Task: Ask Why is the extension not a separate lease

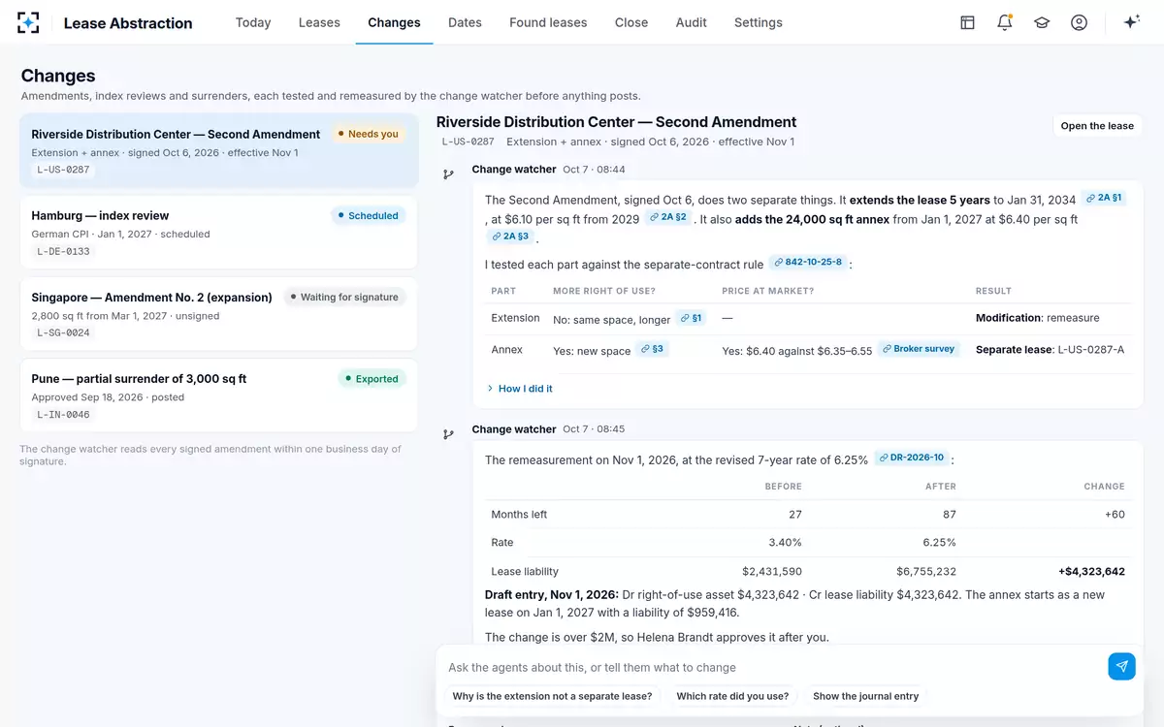Action: pyautogui.click(x=552, y=696)
